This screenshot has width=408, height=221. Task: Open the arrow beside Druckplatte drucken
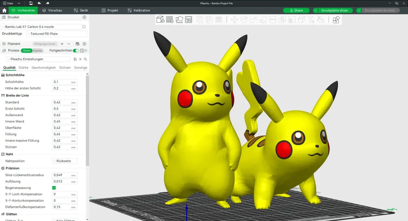359,11
